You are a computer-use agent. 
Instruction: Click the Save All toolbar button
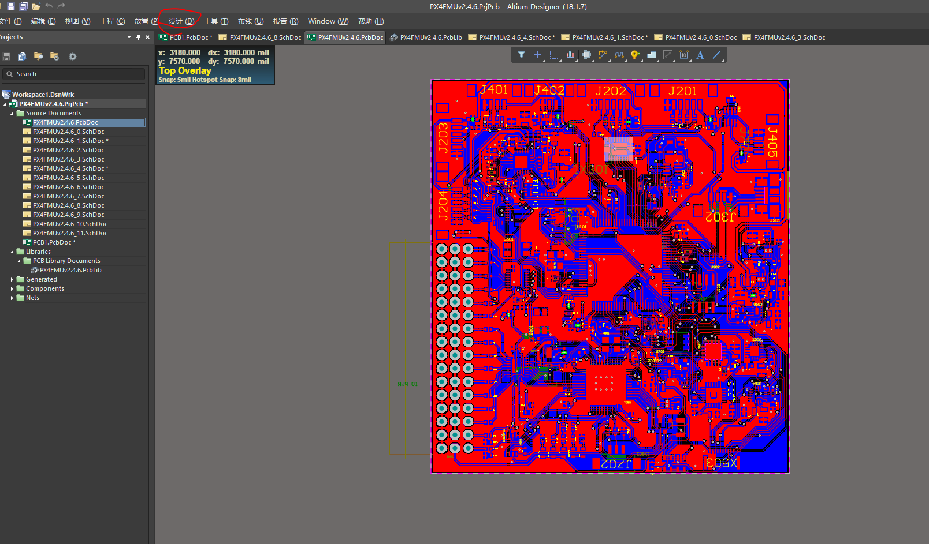click(24, 6)
